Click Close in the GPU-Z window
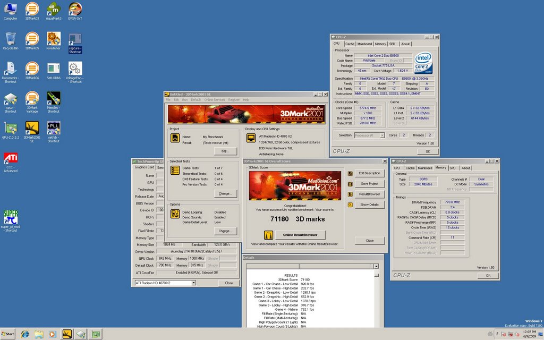The height and width of the screenshot is (340, 544). [229, 283]
